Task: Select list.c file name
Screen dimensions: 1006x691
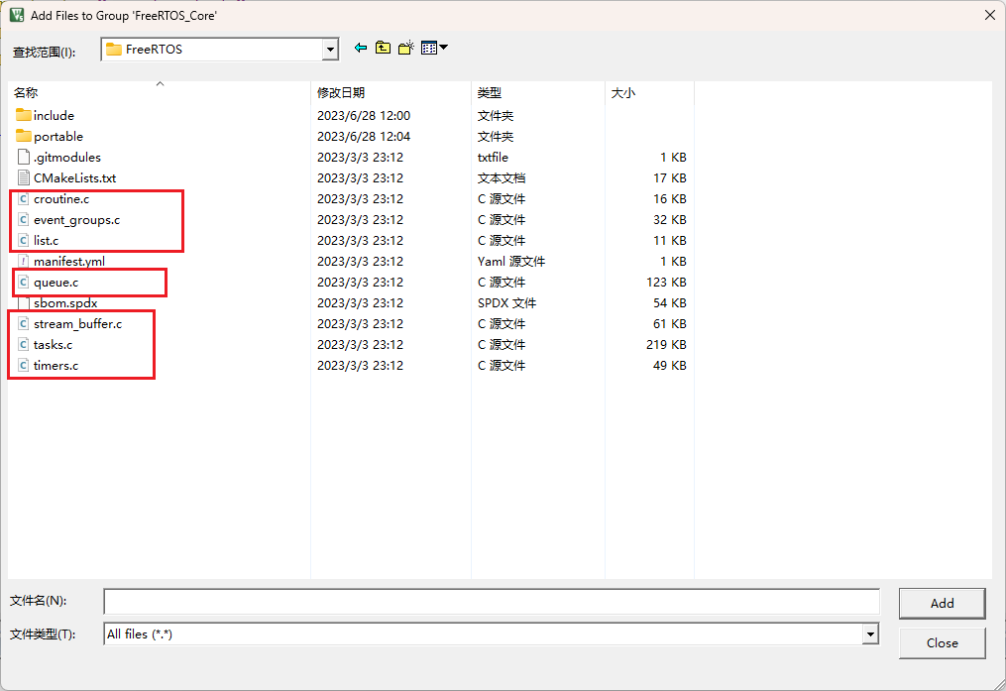Action: coord(47,241)
